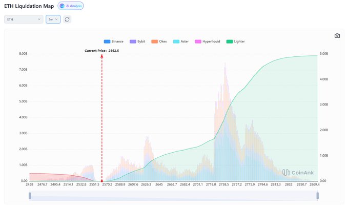
Task: Click the Current Price 2562.5 label
Action: 101,51
